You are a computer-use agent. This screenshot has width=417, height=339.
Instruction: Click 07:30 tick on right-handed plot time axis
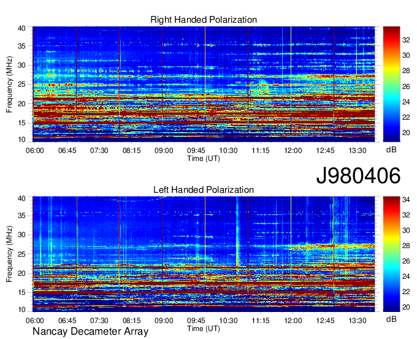pos(99,150)
